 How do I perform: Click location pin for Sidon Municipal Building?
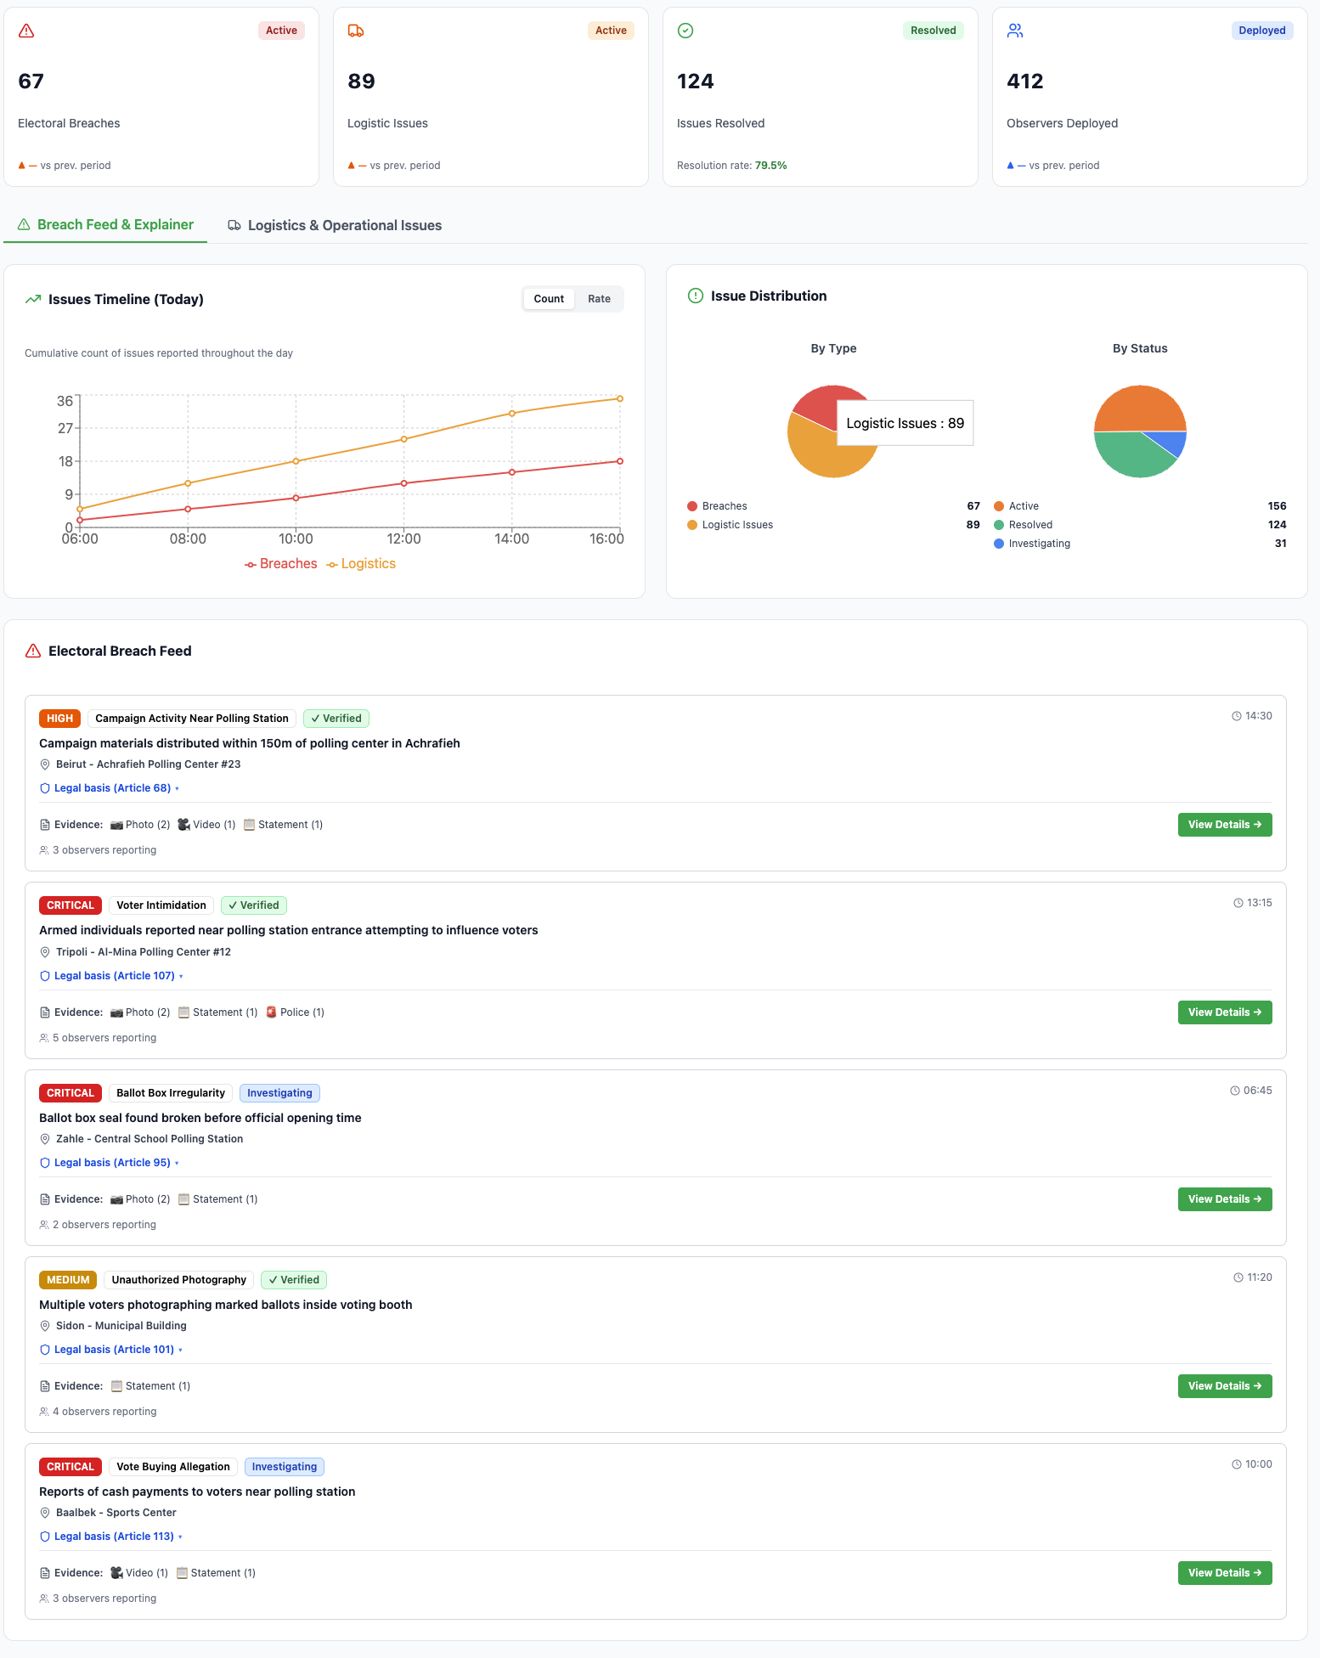(x=45, y=1326)
